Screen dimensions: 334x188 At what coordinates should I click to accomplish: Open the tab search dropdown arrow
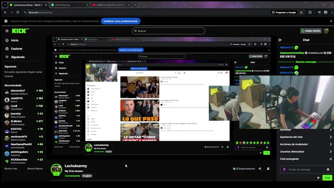coord(5,5)
